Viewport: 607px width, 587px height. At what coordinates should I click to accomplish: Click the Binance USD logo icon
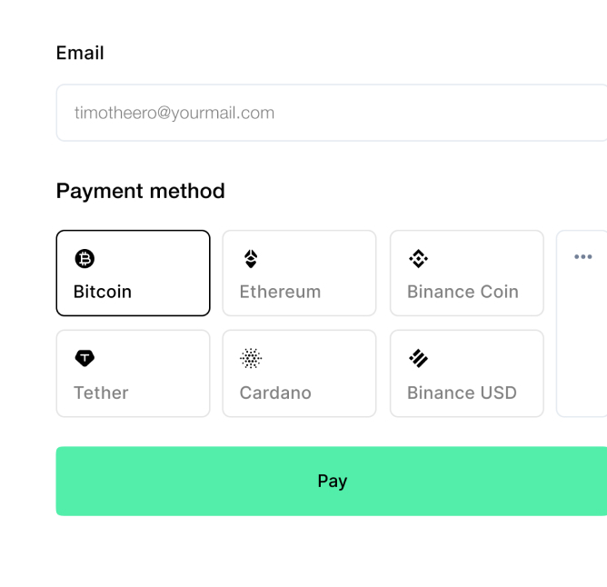(x=418, y=359)
